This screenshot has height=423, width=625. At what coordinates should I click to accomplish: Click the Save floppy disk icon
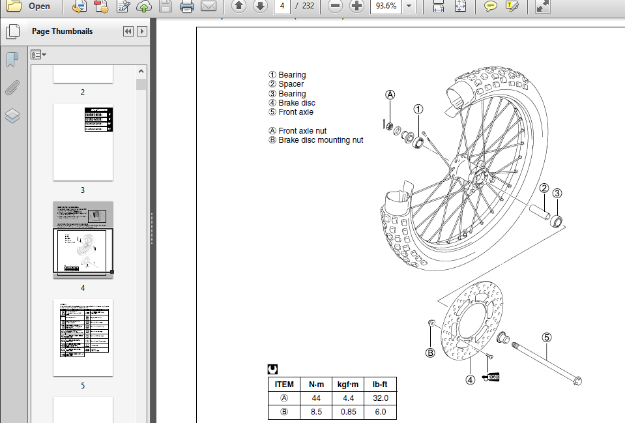pyautogui.click(x=166, y=6)
